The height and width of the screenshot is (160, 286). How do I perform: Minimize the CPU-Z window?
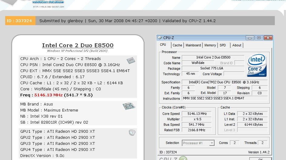[250, 38]
